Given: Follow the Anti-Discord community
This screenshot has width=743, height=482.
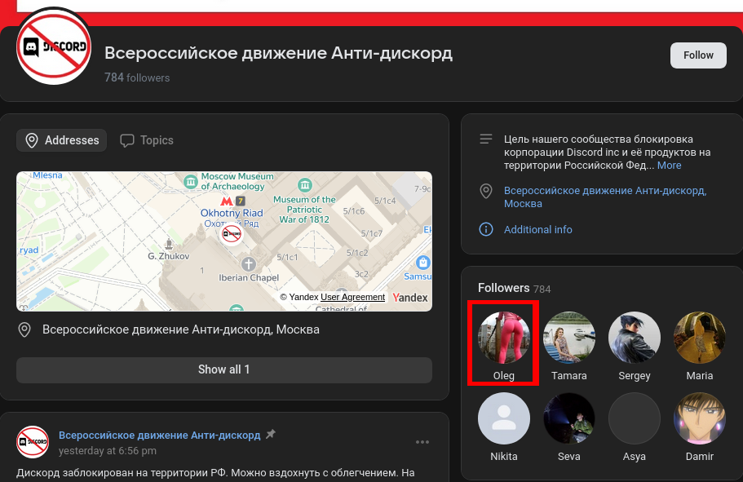Looking at the screenshot, I should (698, 55).
